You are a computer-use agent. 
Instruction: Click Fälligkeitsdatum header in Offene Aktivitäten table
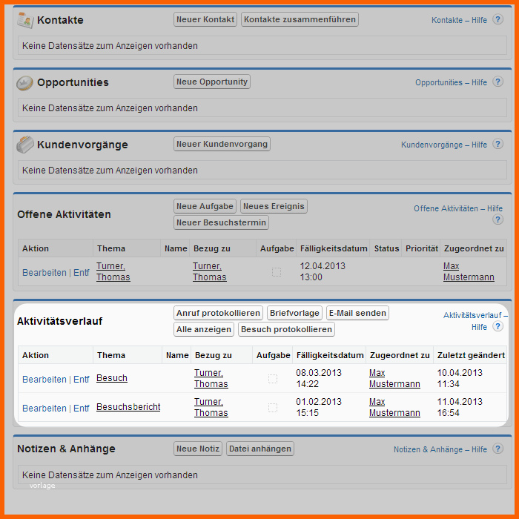click(x=334, y=248)
